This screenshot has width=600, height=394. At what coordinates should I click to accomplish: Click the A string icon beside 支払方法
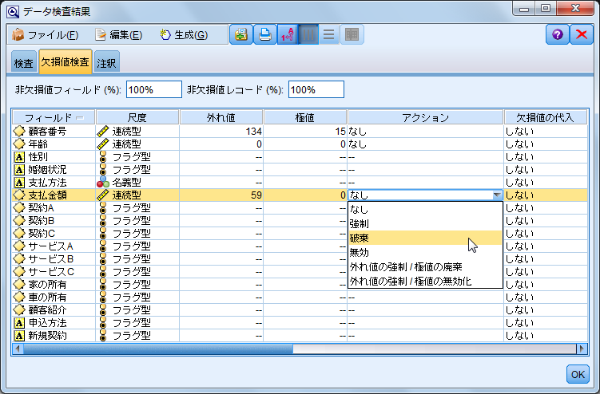[x=19, y=183]
